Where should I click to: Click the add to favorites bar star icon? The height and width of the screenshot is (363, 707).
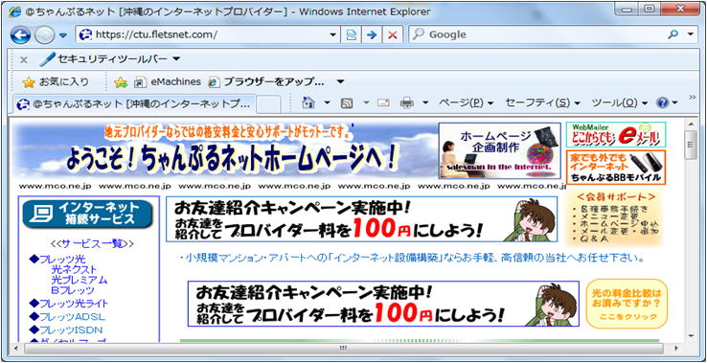[x=121, y=82]
